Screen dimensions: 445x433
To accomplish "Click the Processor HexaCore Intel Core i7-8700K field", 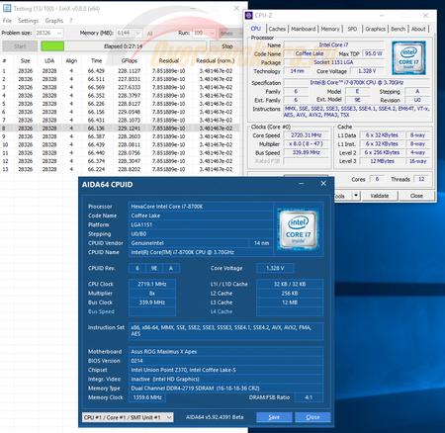I will [x=201, y=207].
